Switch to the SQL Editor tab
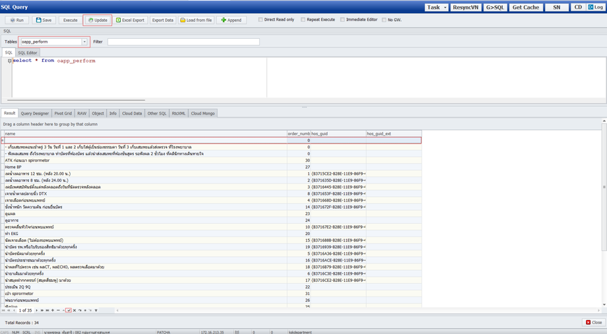 tap(28, 53)
